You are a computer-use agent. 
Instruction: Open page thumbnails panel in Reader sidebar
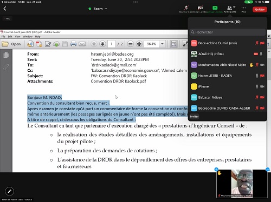[6, 55]
